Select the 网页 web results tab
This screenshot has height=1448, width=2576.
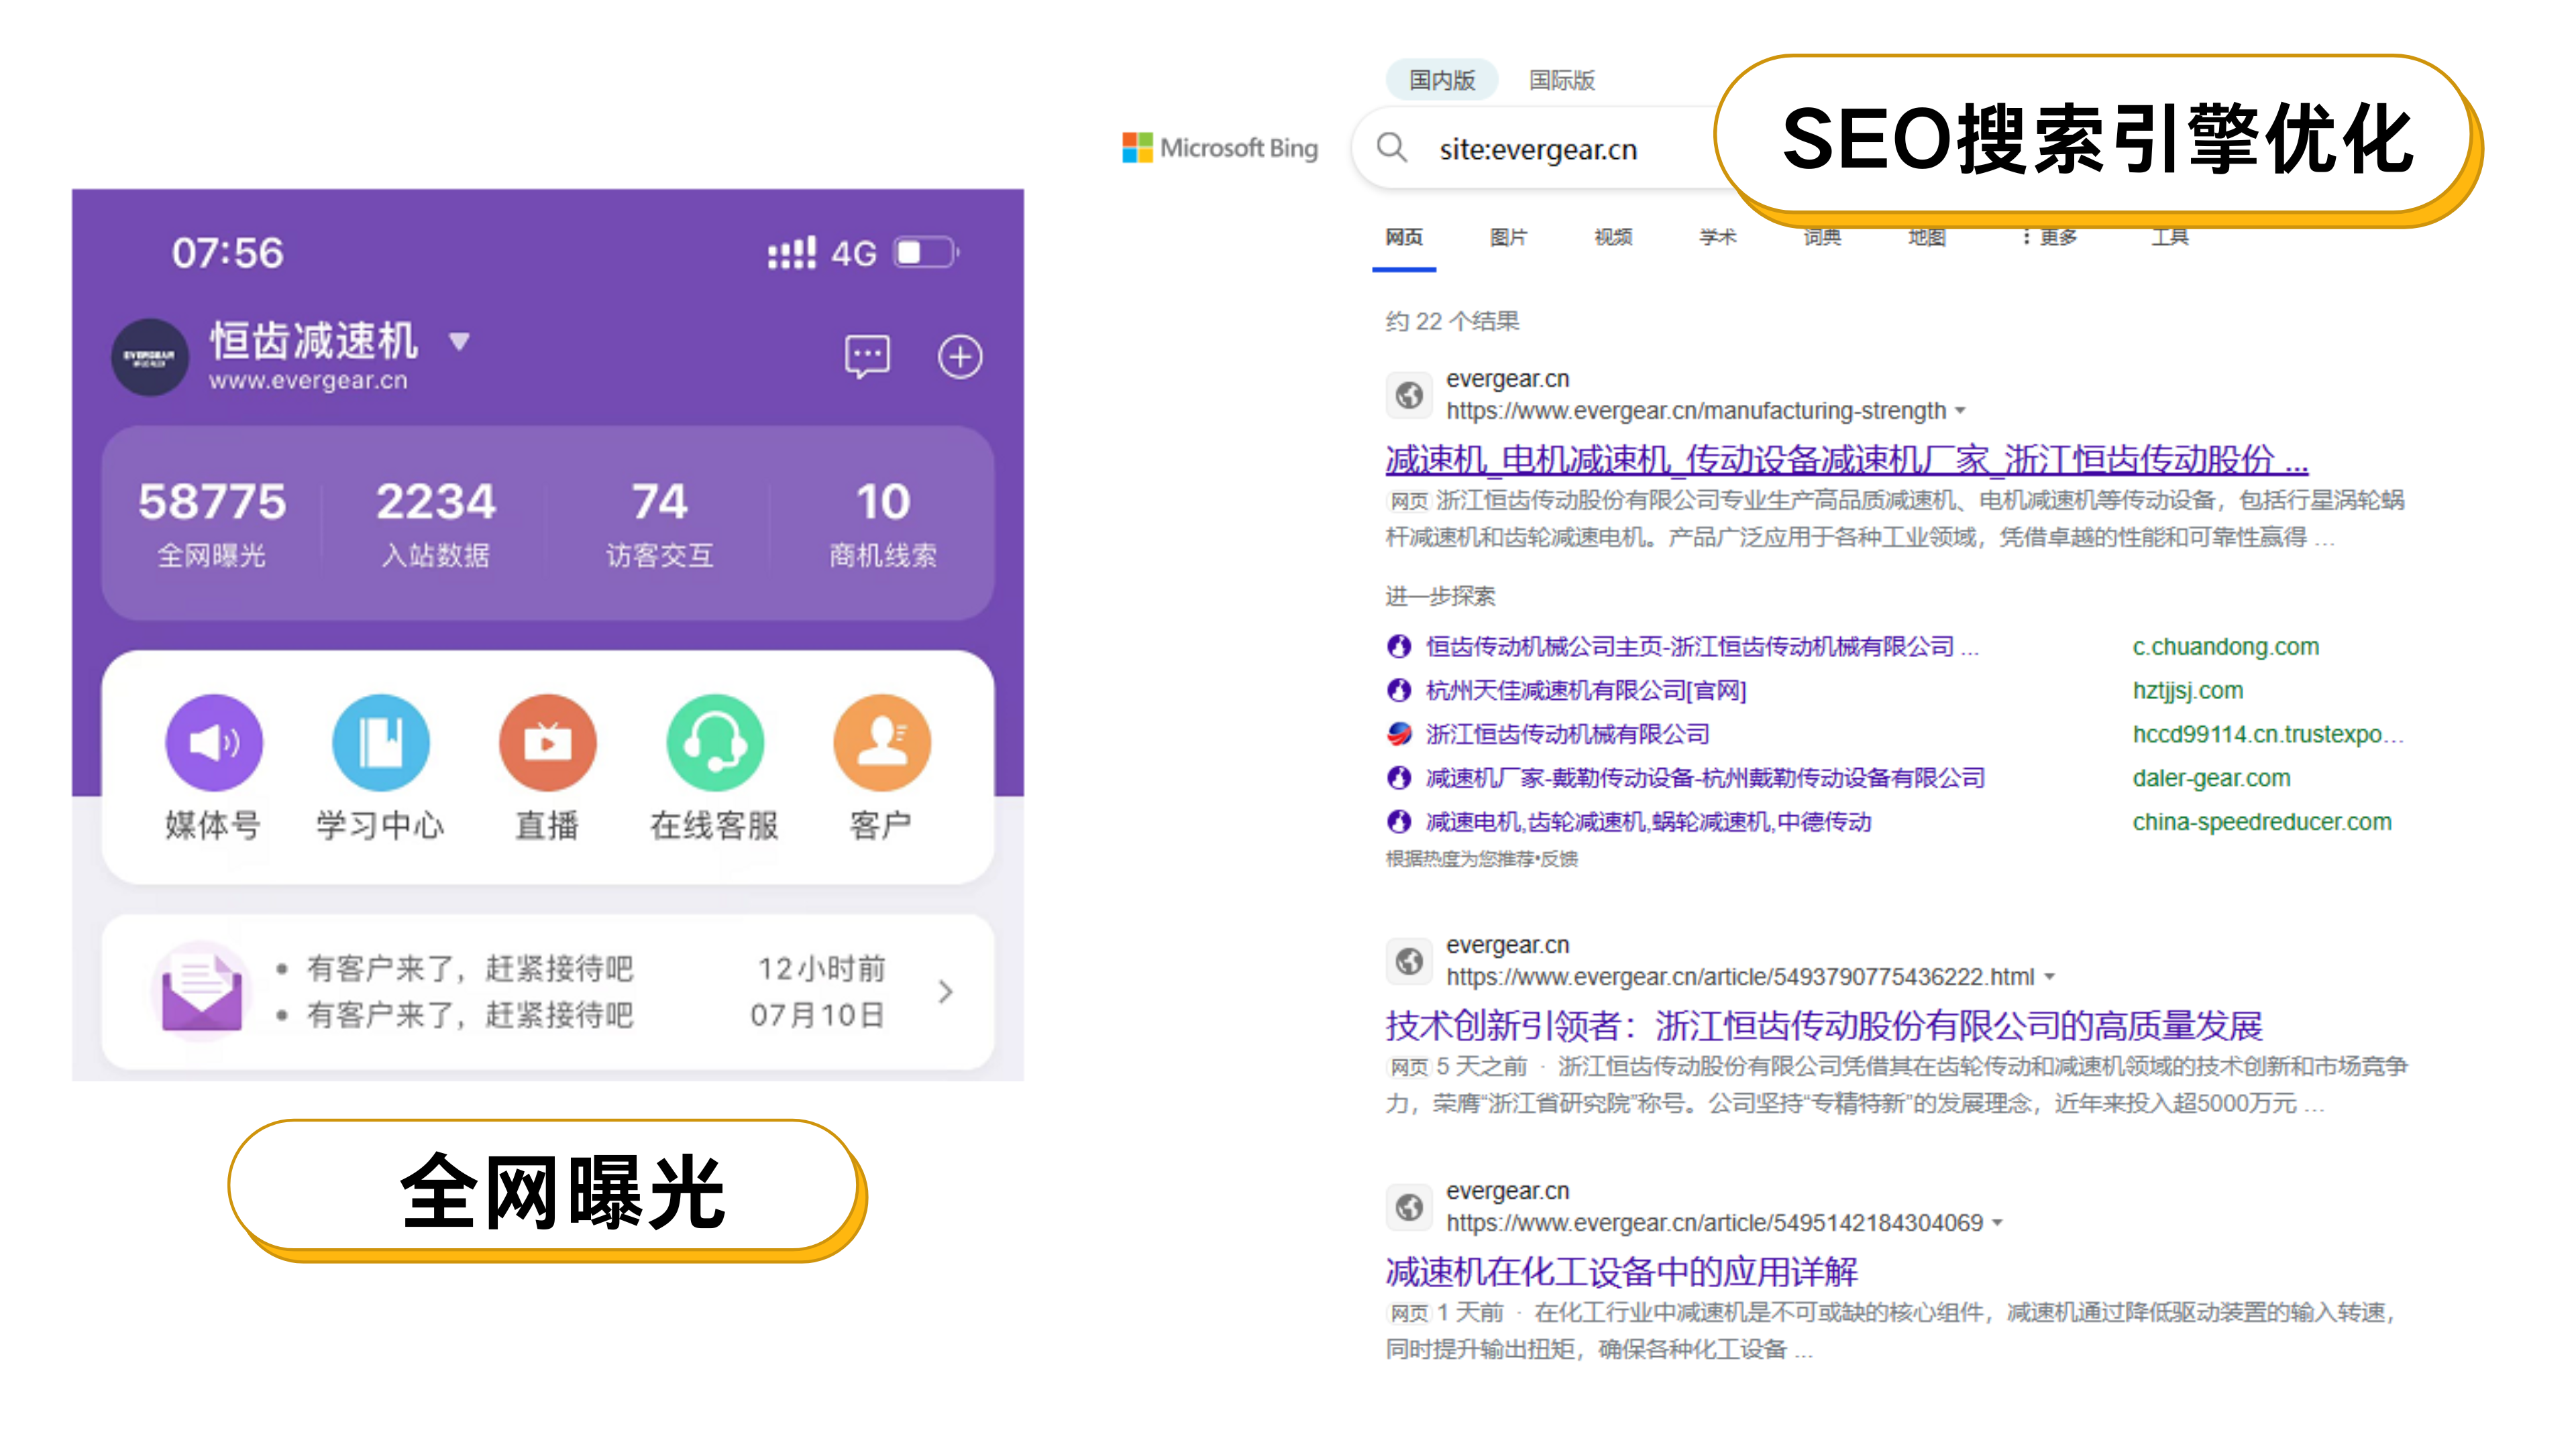coord(1404,238)
